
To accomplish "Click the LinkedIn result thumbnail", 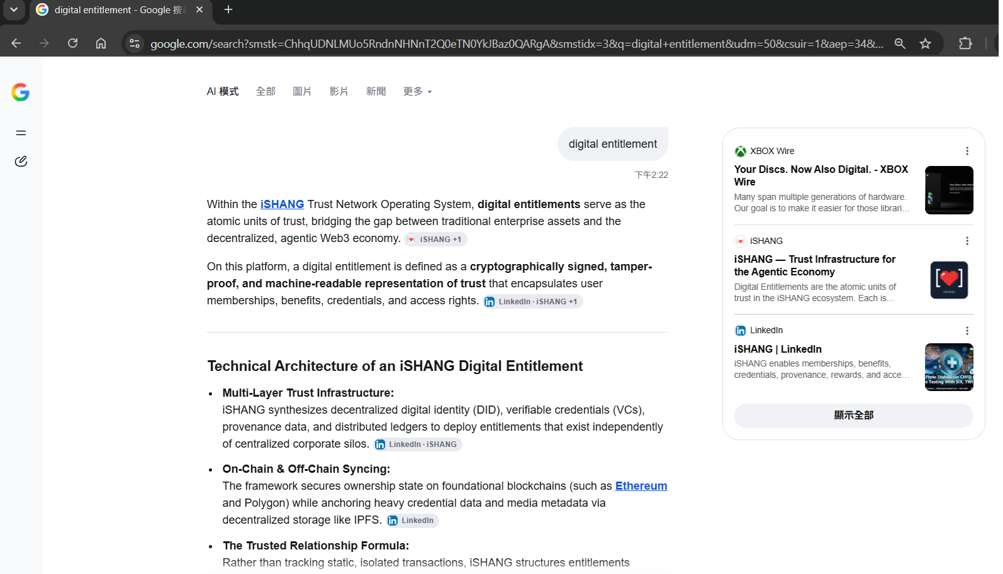I will click(949, 367).
